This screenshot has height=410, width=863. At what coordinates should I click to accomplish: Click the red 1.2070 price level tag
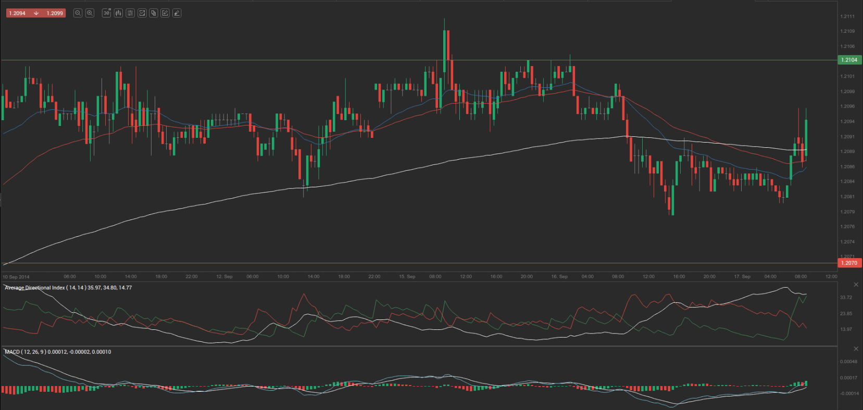pos(849,263)
